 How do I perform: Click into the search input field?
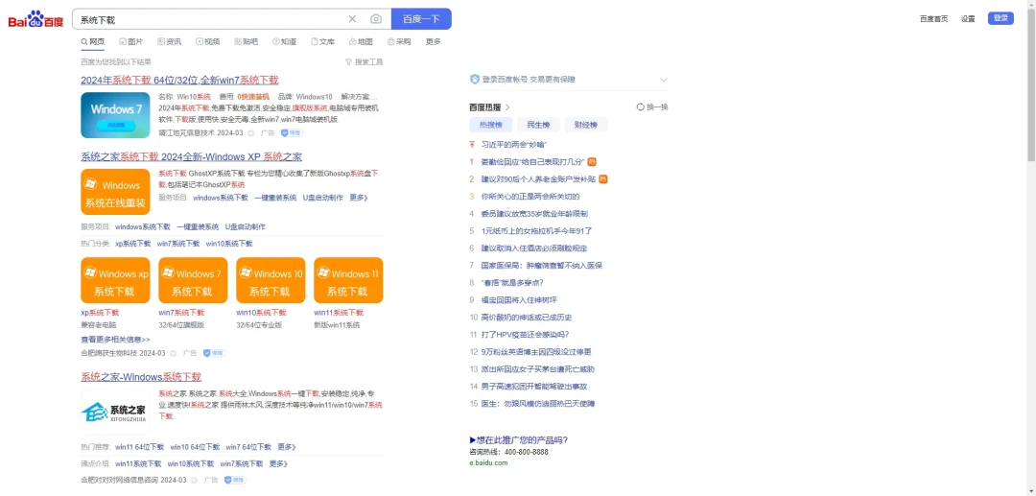click(x=210, y=20)
